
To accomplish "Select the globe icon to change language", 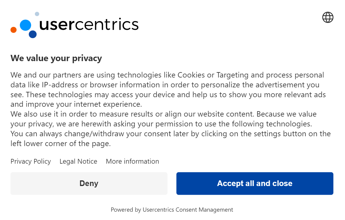I will (x=327, y=17).
